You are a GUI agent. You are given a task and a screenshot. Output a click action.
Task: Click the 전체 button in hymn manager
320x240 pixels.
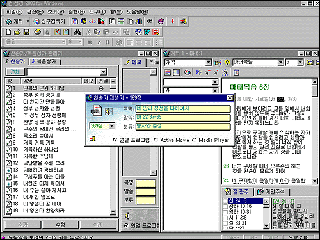[15, 72]
